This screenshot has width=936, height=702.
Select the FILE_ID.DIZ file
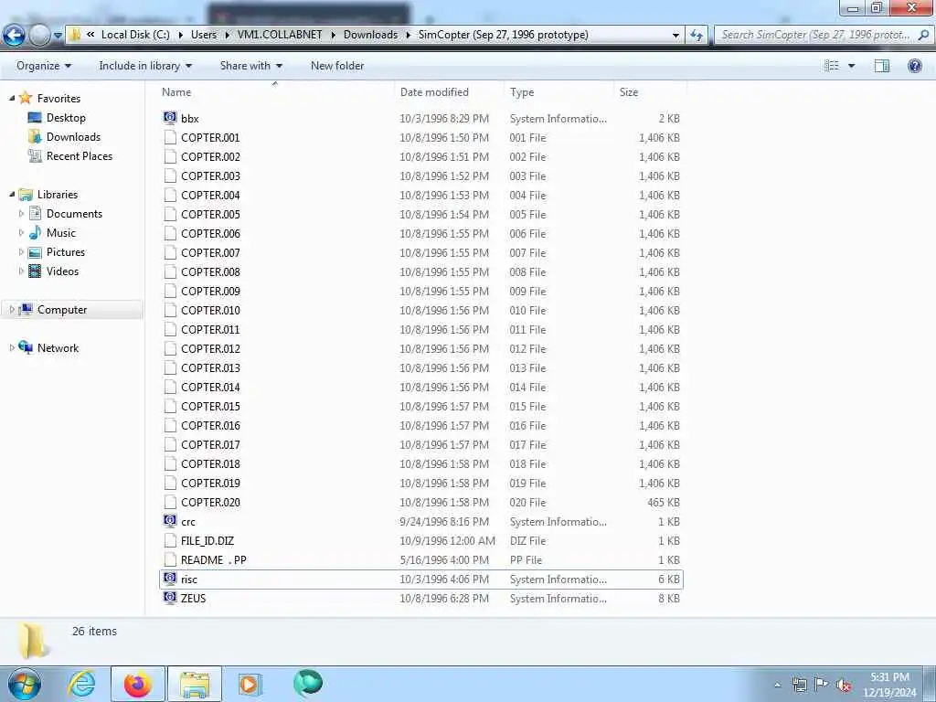coord(207,541)
